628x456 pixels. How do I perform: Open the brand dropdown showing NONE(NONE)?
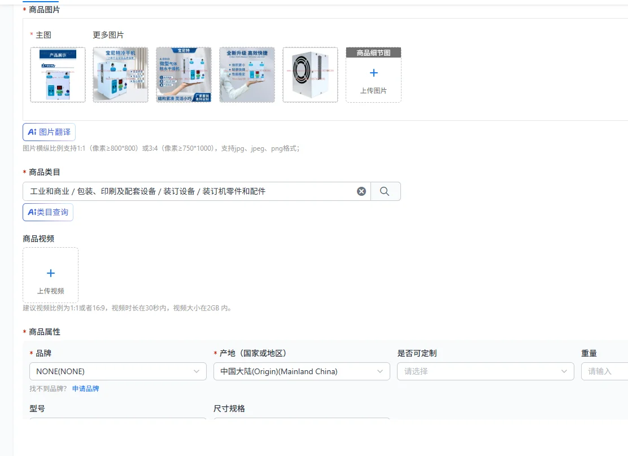118,371
